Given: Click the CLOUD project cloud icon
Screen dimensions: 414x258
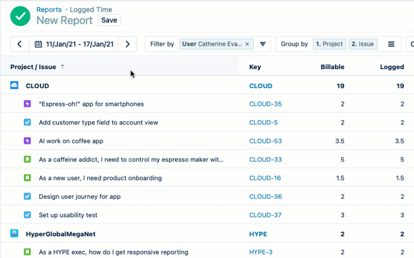Looking at the screenshot, I should [14, 86].
